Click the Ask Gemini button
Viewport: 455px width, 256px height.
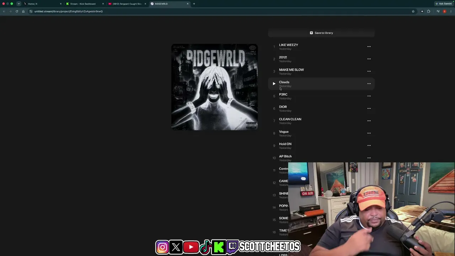pos(444,4)
